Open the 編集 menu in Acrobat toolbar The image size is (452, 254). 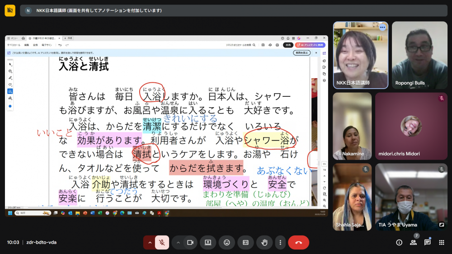(27, 45)
